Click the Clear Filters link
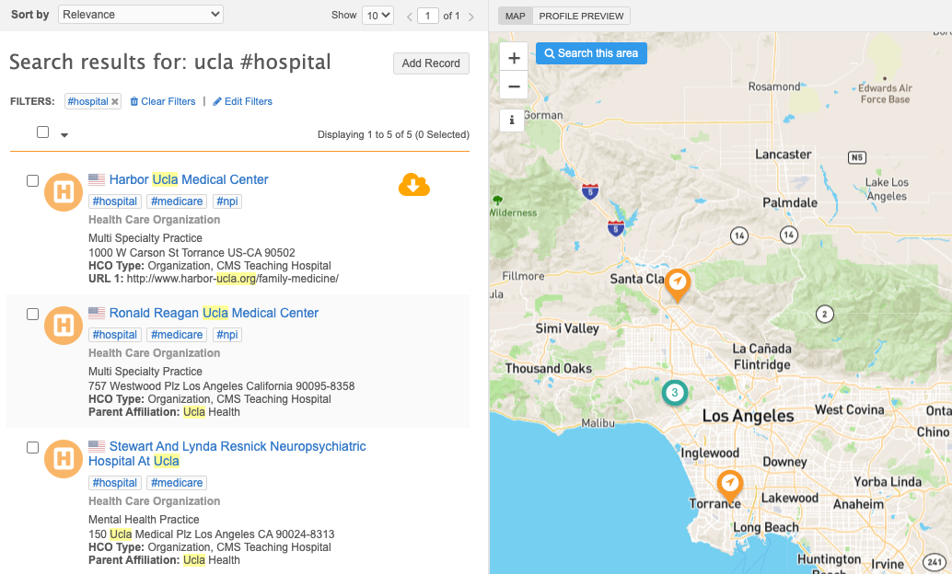Screen dimensions: 952x574 (163, 101)
